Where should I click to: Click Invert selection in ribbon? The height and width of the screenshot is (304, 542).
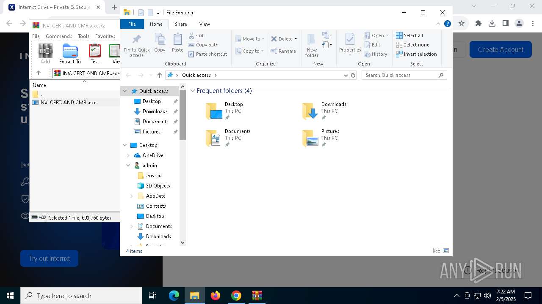(416, 54)
